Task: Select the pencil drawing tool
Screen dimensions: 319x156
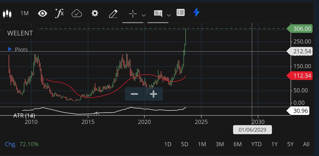Action: (114, 14)
